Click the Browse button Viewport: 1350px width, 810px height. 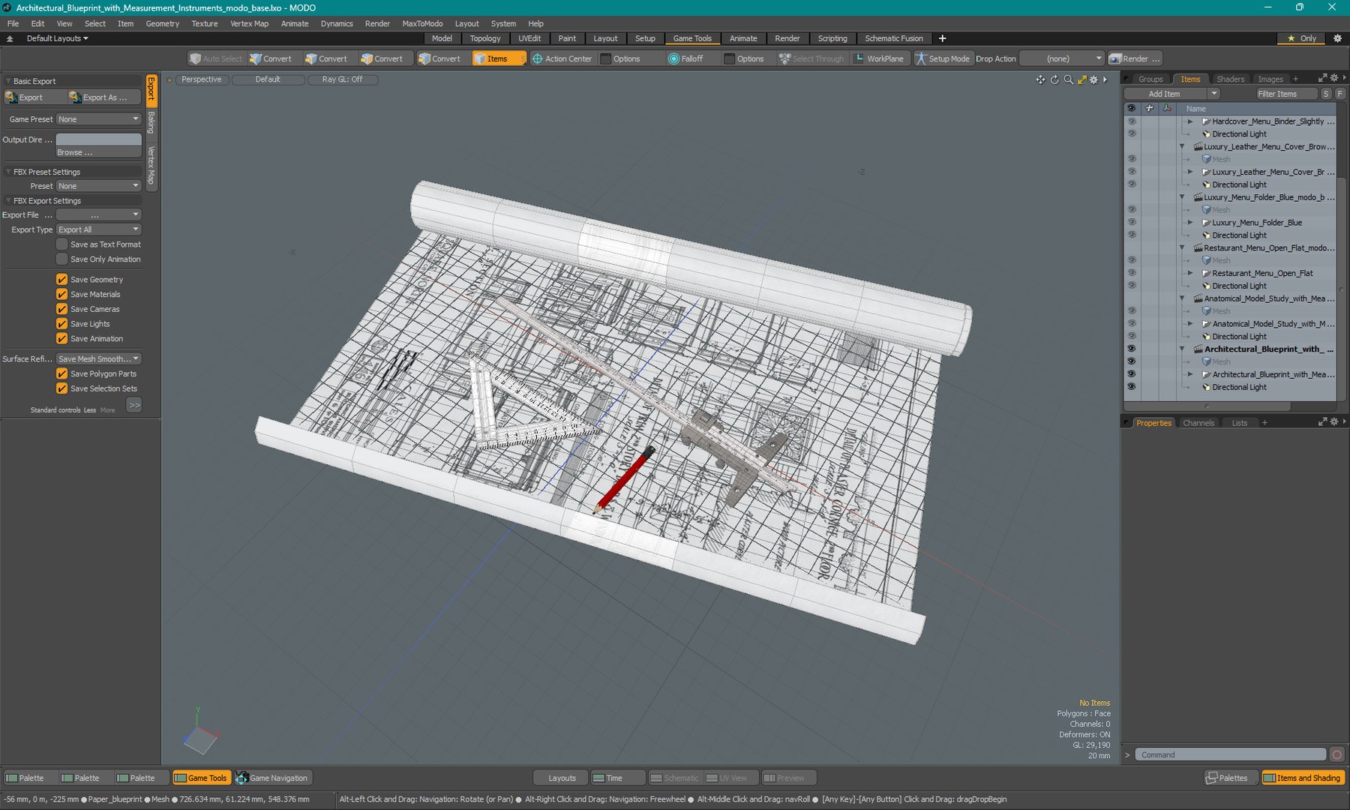[x=98, y=152]
